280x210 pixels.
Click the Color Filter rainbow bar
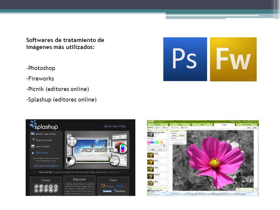point(155,142)
